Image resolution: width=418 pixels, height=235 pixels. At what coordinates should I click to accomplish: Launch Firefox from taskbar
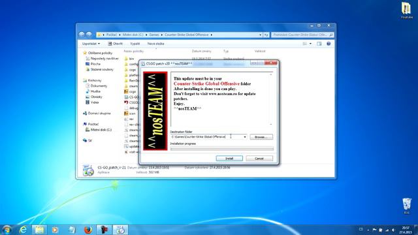tap(88, 230)
